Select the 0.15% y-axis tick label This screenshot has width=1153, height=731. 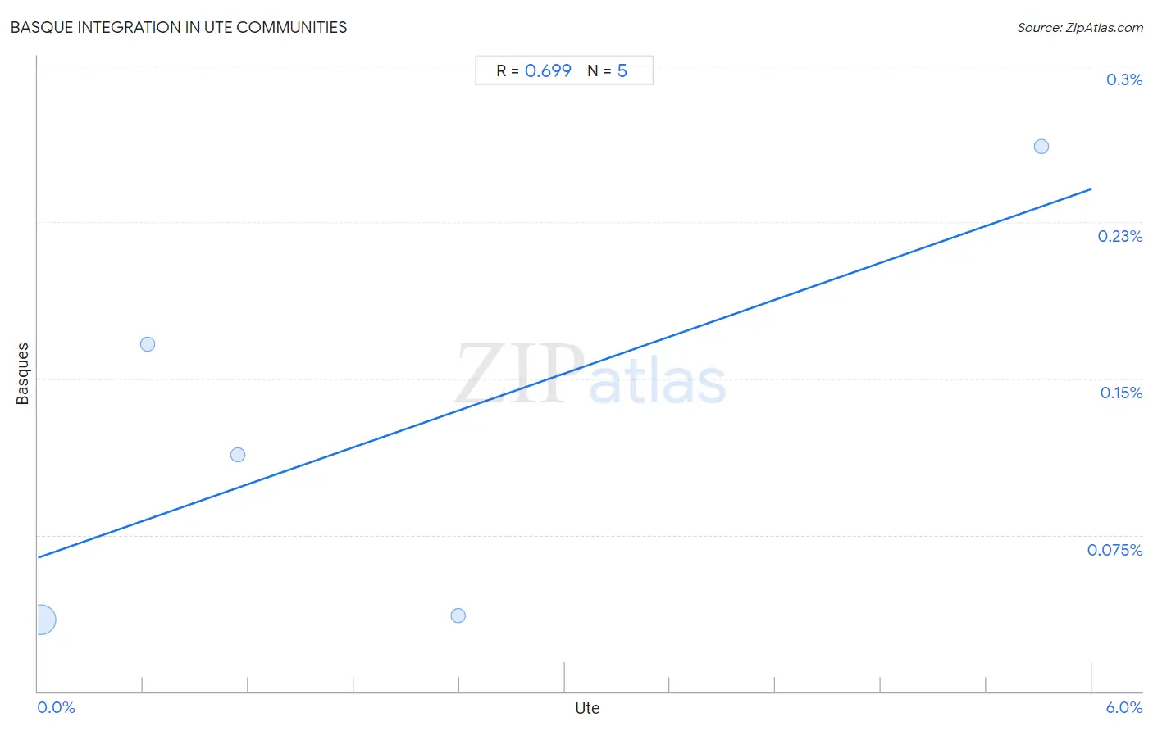pyautogui.click(x=1121, y=393)
